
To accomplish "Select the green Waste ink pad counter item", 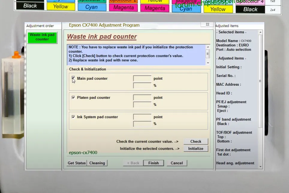I will pyautogui.click(x=42, y=37).
